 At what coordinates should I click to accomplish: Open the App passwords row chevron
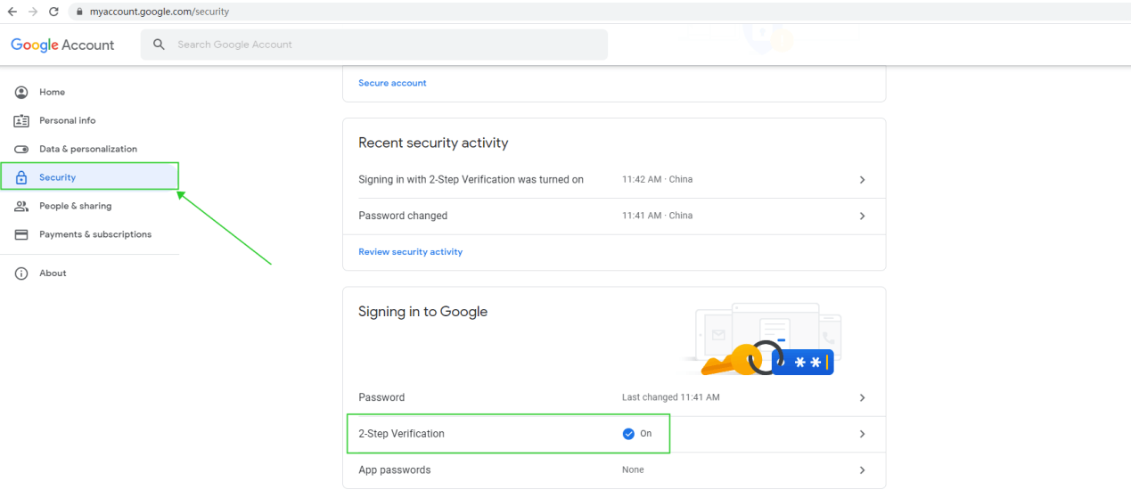[862, 469]
